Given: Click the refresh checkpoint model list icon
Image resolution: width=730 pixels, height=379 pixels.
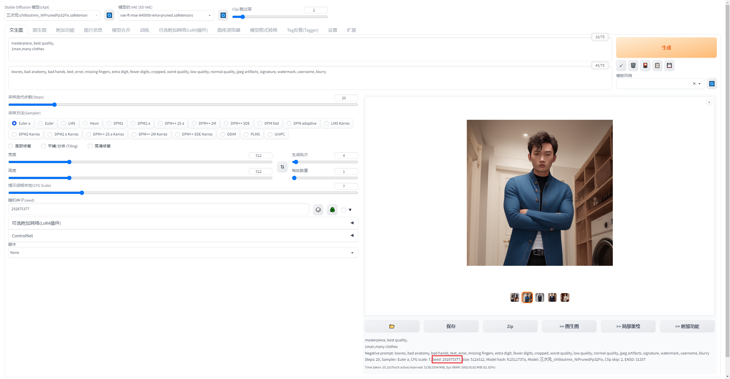Looking at the screenshot, I should tap(109, 15).
